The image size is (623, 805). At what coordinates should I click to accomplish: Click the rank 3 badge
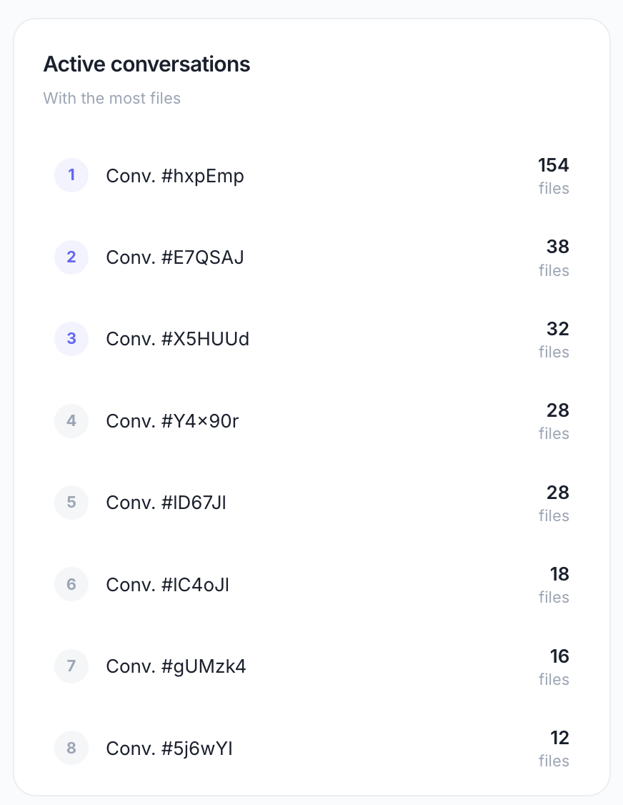point(71,339)
